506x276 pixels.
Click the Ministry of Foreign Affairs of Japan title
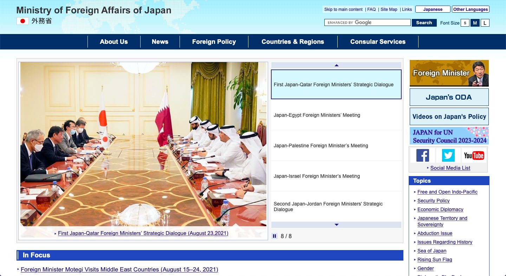tap(94, 10)
